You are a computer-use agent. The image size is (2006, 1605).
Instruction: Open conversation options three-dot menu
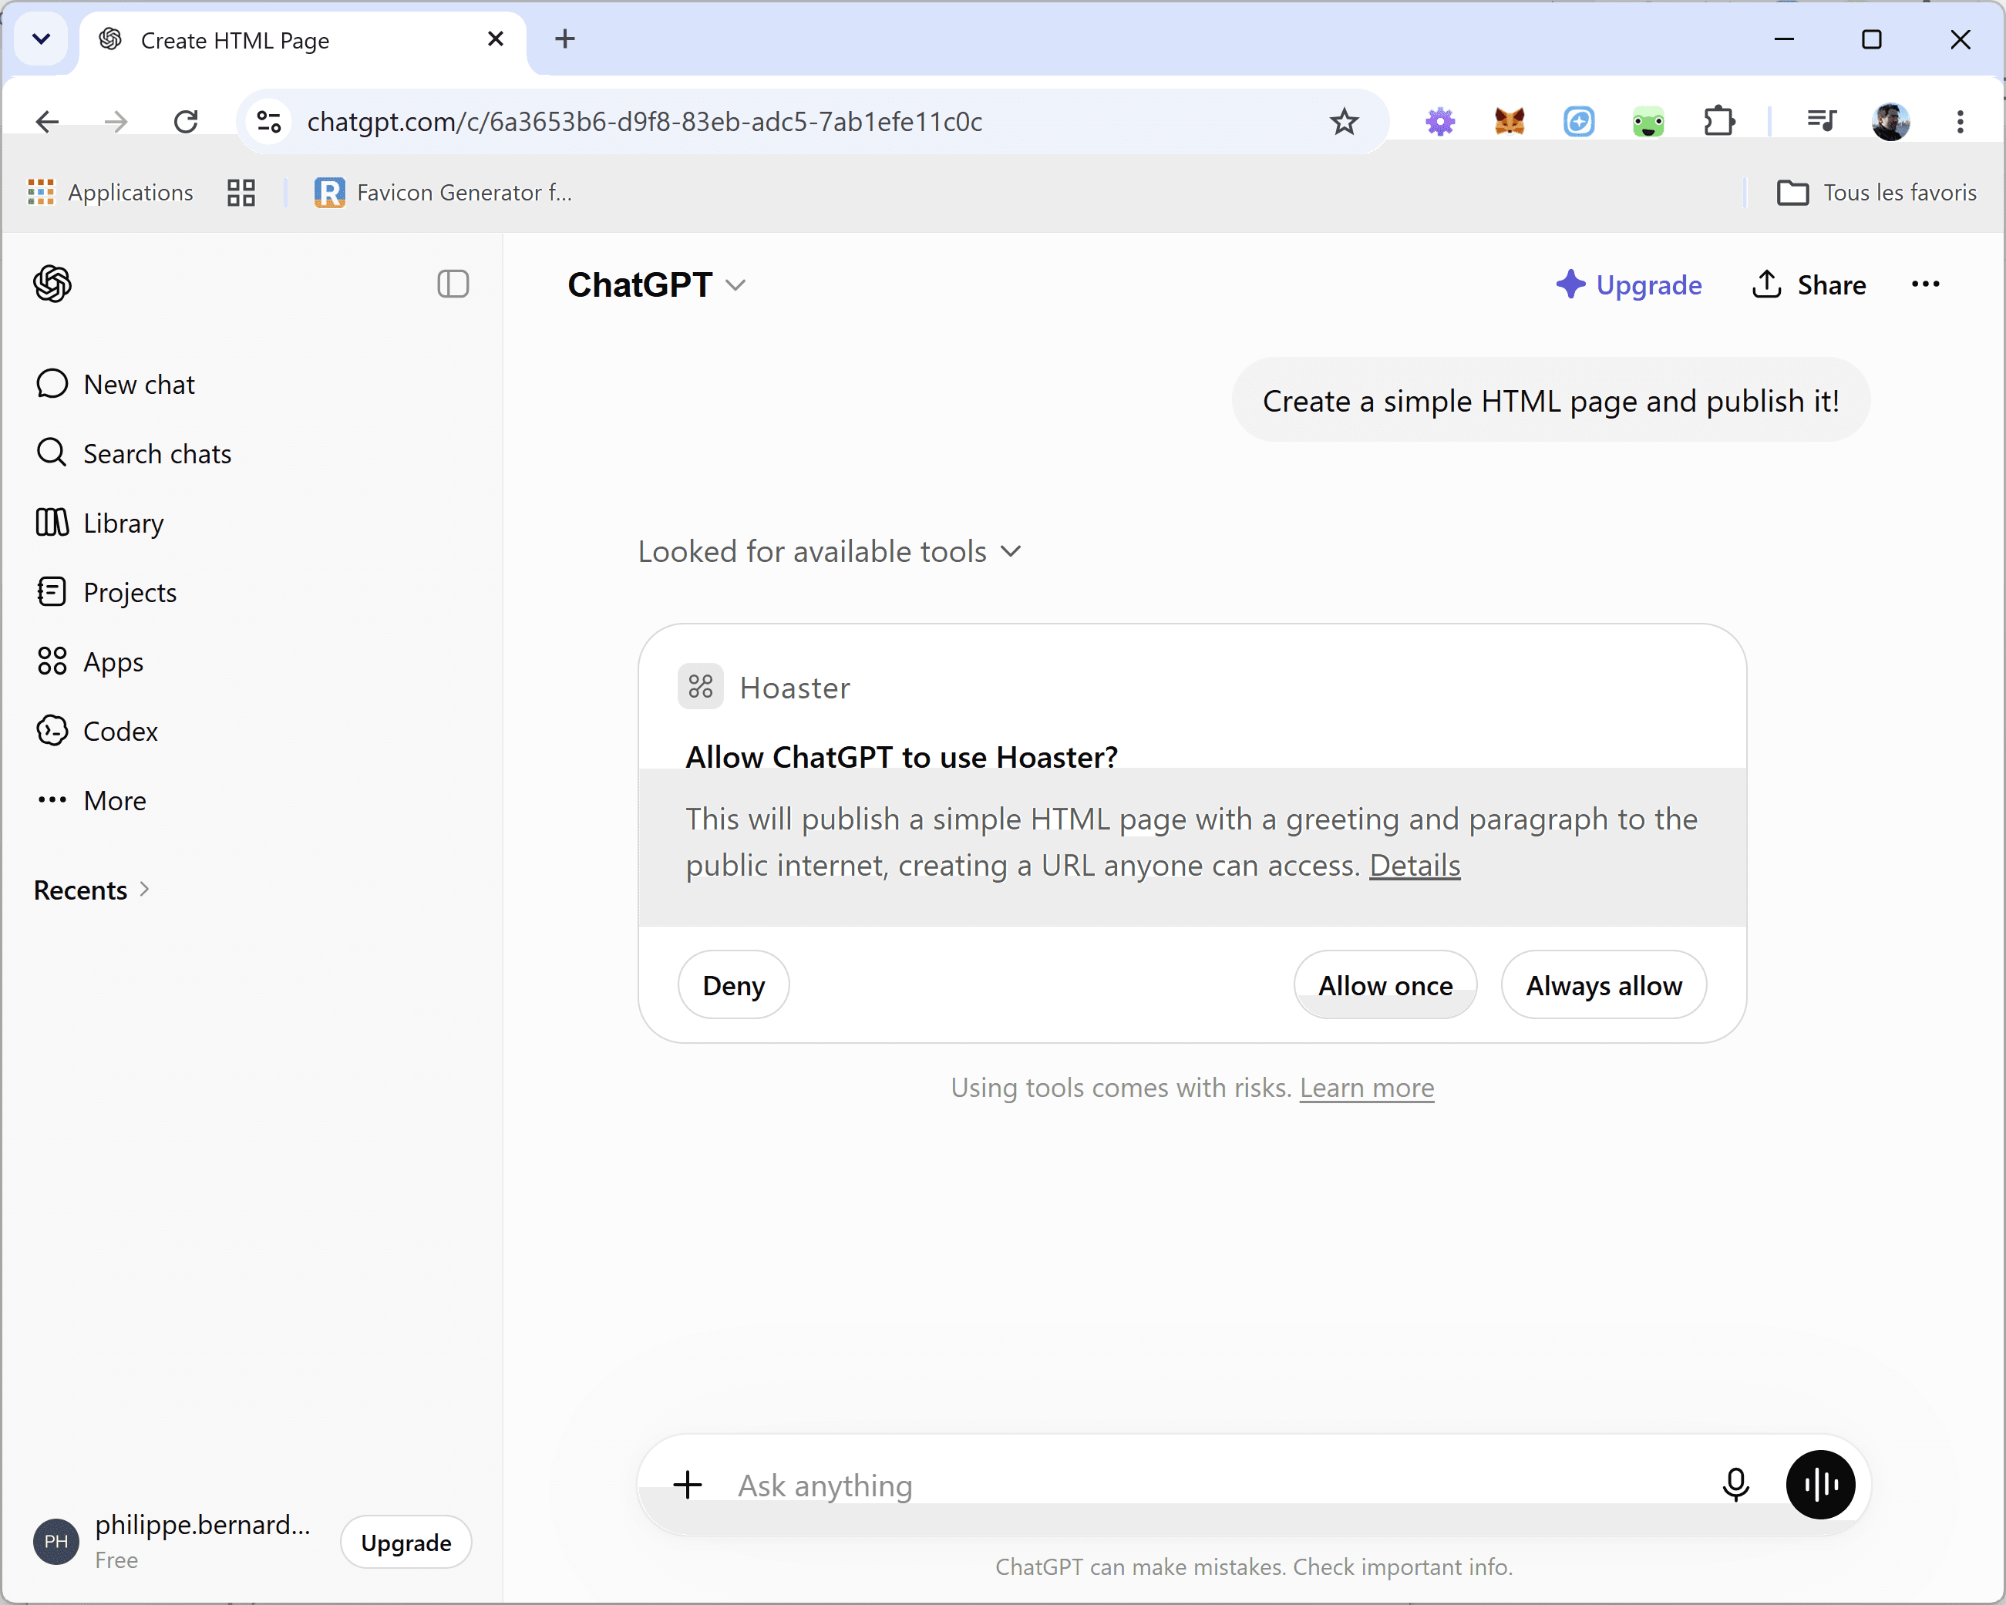[x=1925, y=284]
